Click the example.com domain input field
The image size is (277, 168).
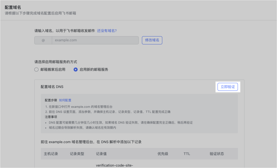95,40
